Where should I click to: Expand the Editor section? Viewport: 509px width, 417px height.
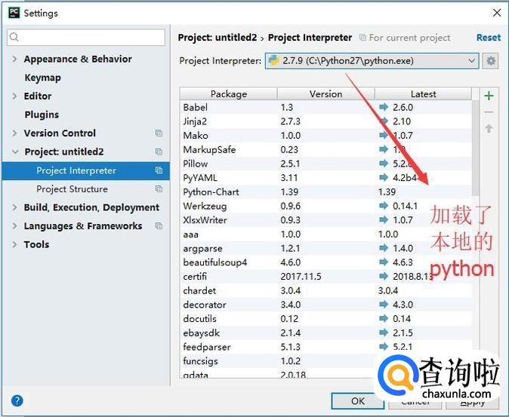[x=14, y=96]
